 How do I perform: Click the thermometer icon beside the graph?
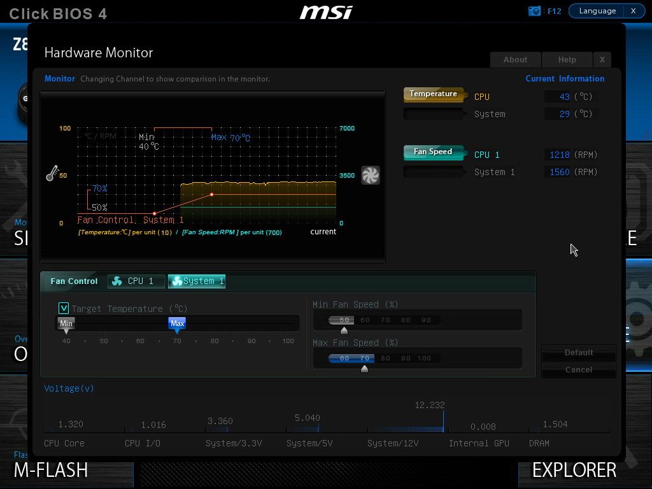(x=52, y=173)
